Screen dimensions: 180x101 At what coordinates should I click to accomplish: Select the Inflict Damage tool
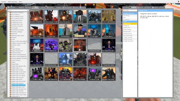point(130,29)
